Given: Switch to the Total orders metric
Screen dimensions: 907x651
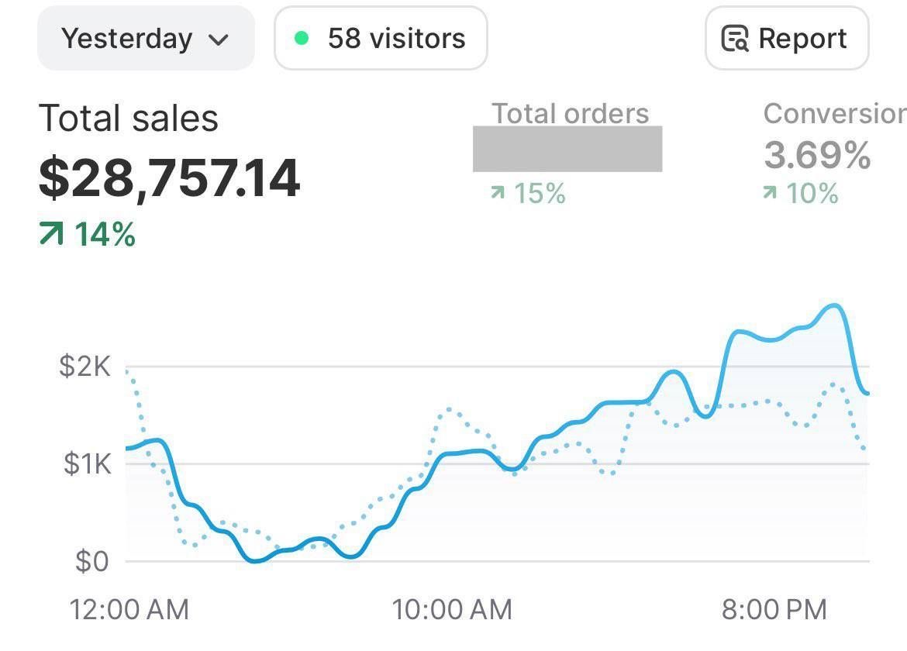Looking at the screenshot, I should point(570,114).
